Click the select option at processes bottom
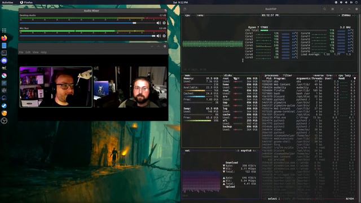361x203 pixels. pos(274,198)
